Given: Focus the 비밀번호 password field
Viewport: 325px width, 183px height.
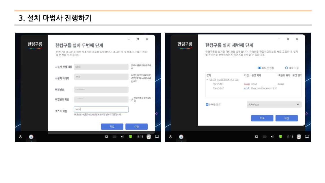Looking at the screenshot, I should [x=101, y=89].
